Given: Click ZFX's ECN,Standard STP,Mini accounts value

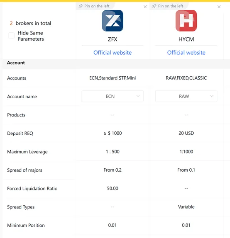Looking at the screenshot, I should coord(113,78).
